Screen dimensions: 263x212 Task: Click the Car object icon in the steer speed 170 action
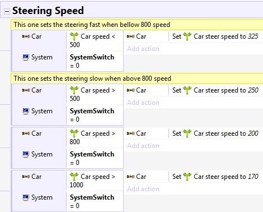[x=130, y=177]
